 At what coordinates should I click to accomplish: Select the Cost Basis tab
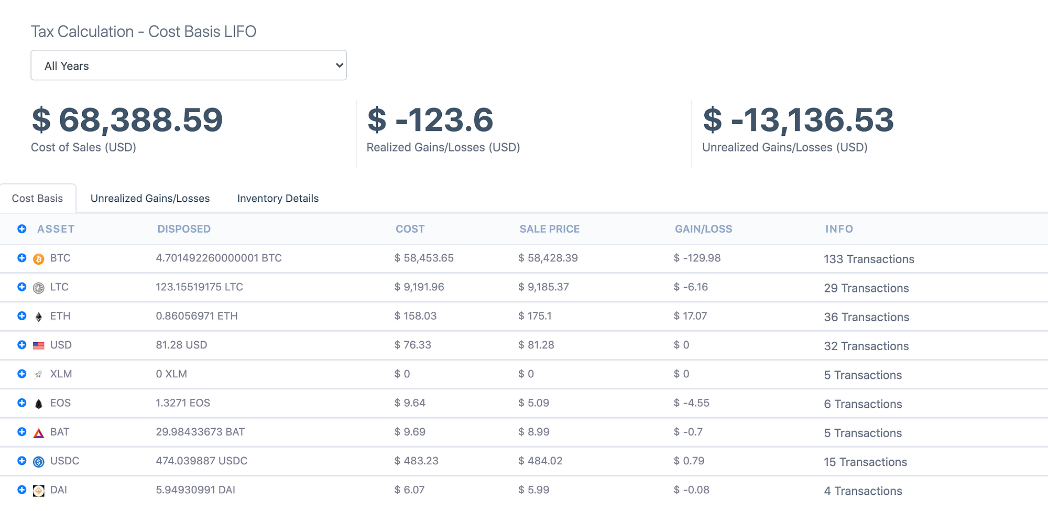pyautogui.click(x=37, y=198)
